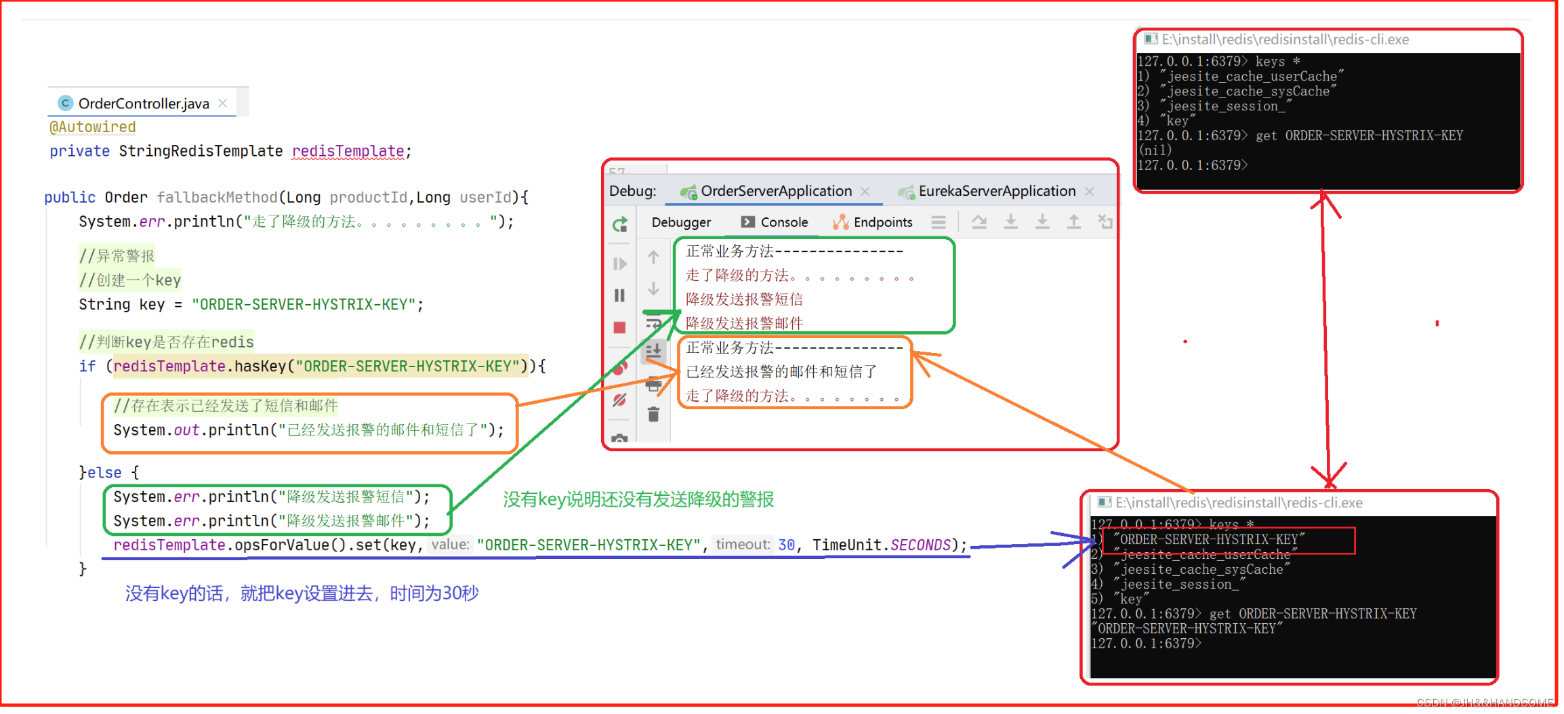Click the Spring icon on EurekaServerApplication tab
Viewport: 1564px width, 714px height.
906,192
